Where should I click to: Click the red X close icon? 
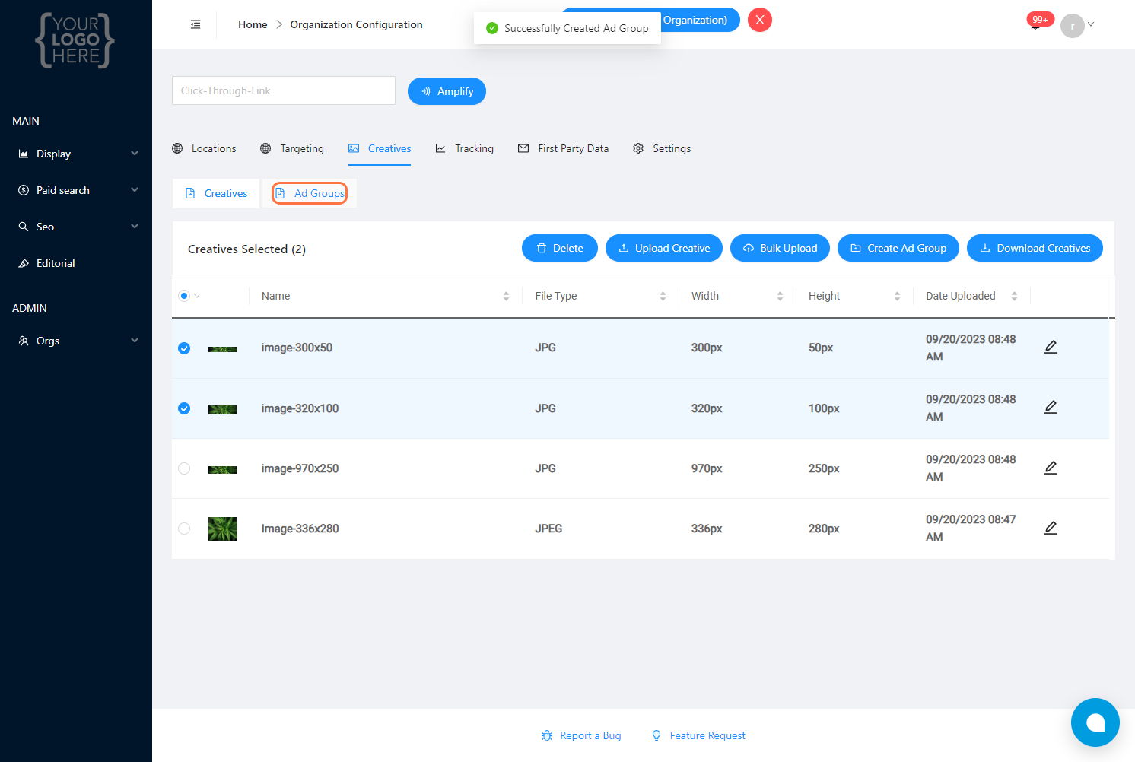pos(759,20)
